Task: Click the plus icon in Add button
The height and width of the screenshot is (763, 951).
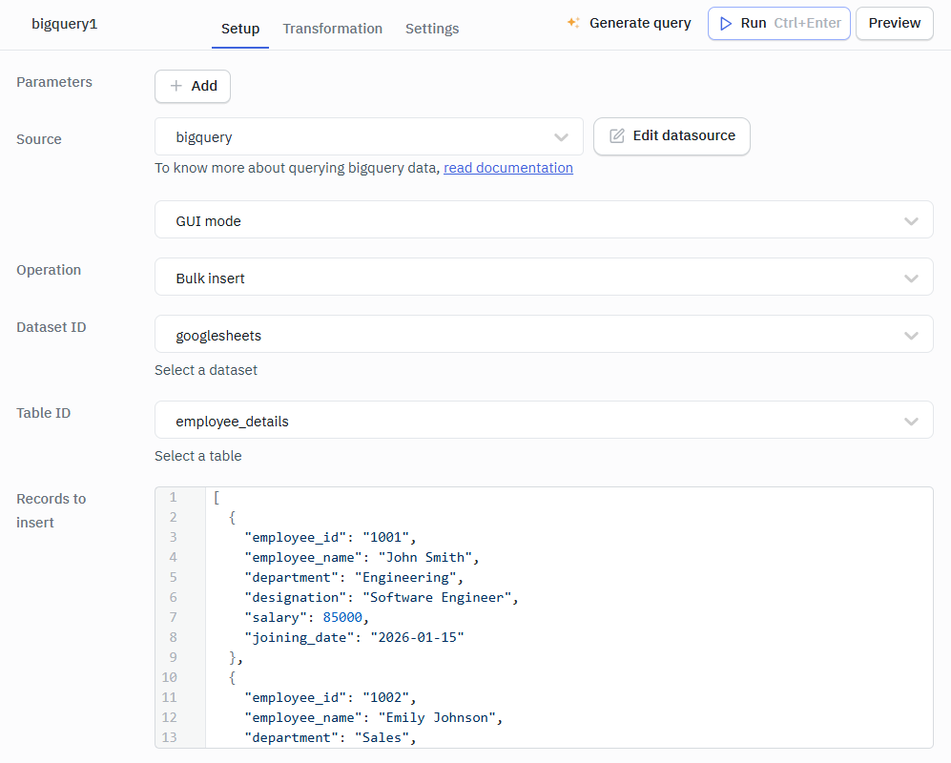Action: pos(176,86)
